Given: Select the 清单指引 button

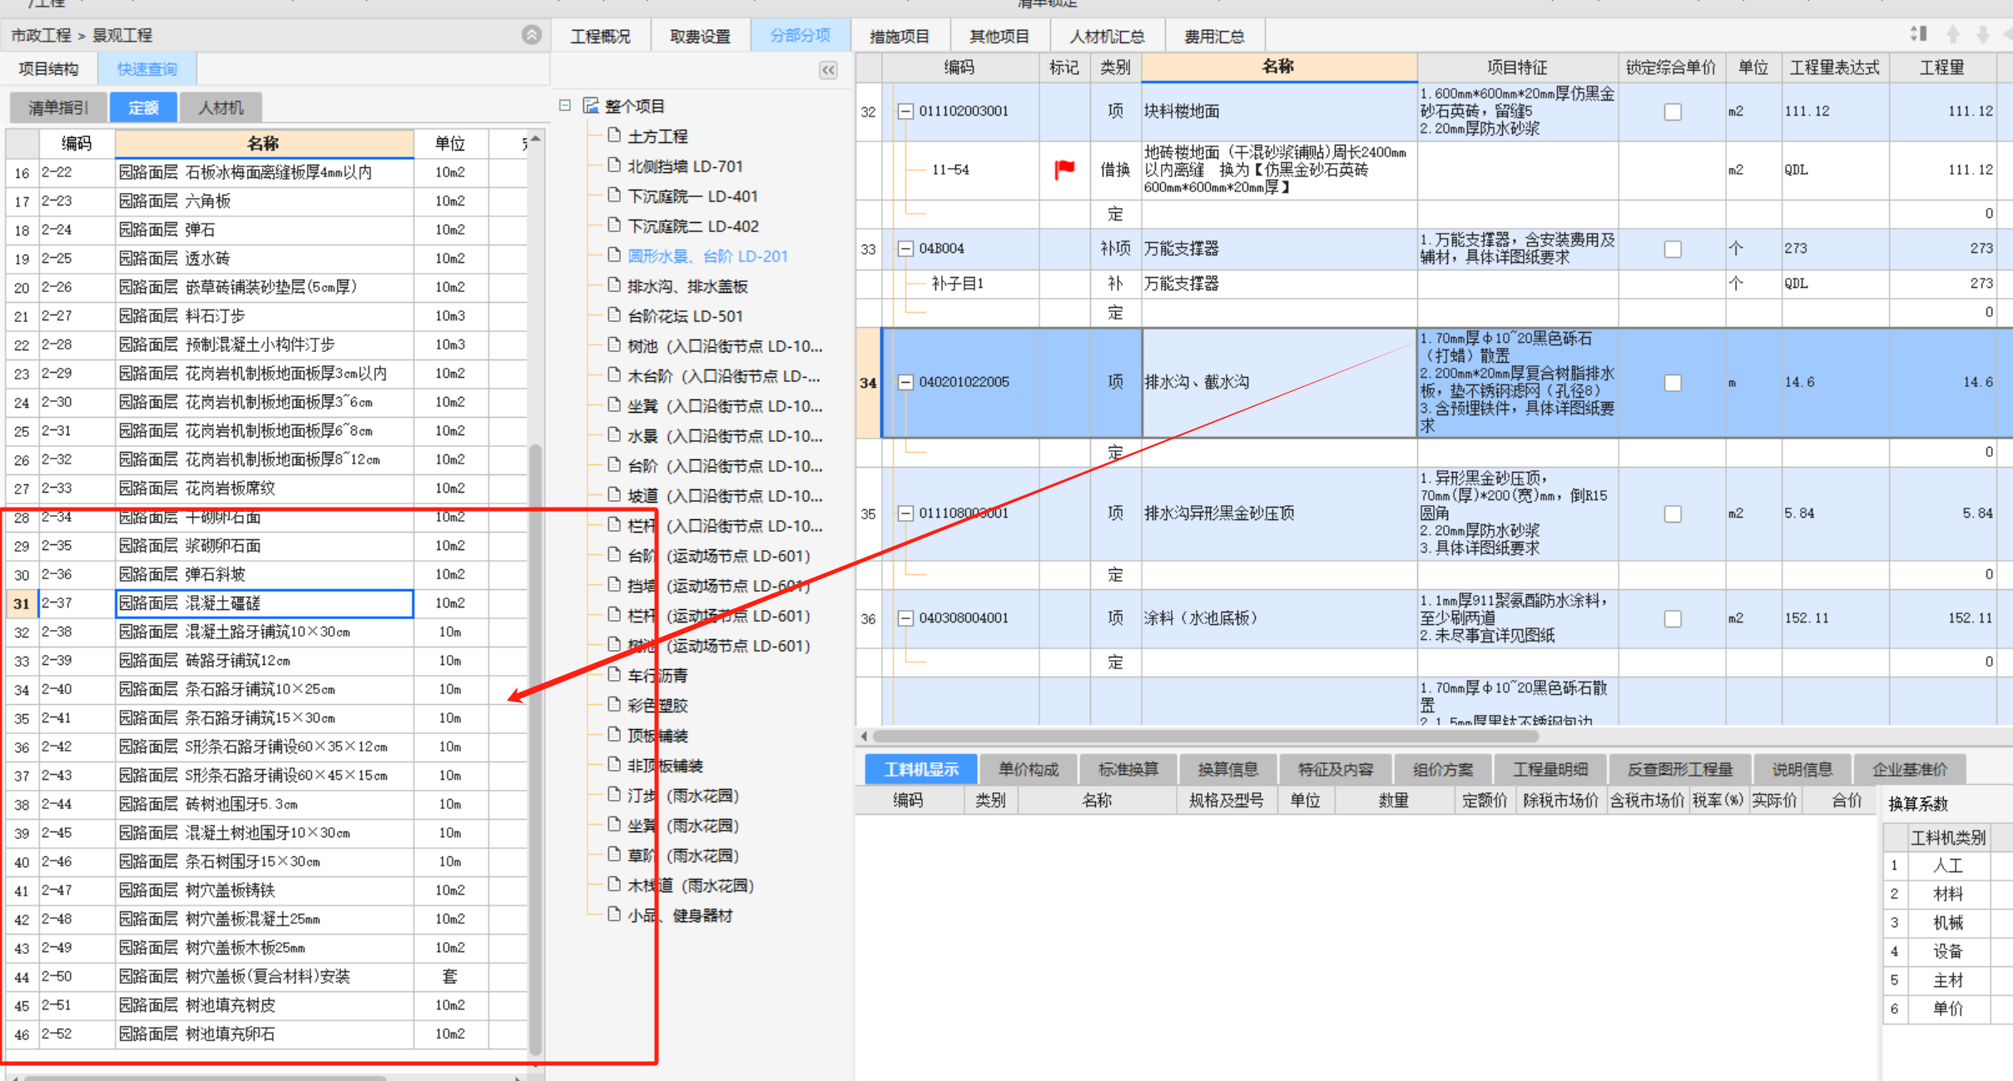Looking at the screenshot, I should point(58,107).
